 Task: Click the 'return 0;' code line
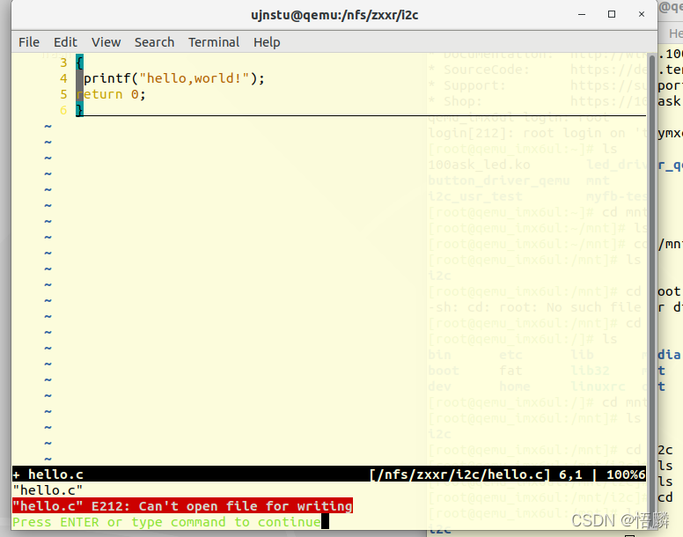pos(111,94)
